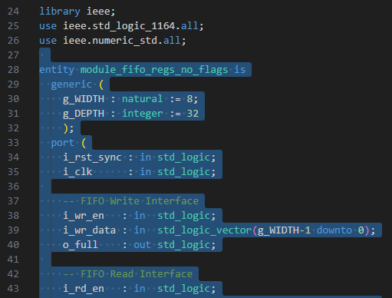Click entity name module_fifo_regs_no_flags
The height and width of the screenshot is (298, 392).
[x=154, y=70]
